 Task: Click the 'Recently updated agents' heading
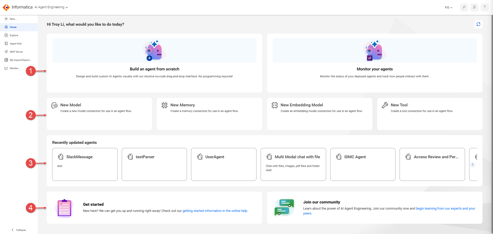[x=74, y=142]
